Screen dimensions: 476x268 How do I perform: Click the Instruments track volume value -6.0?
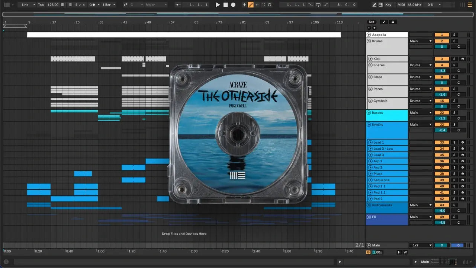442,211
